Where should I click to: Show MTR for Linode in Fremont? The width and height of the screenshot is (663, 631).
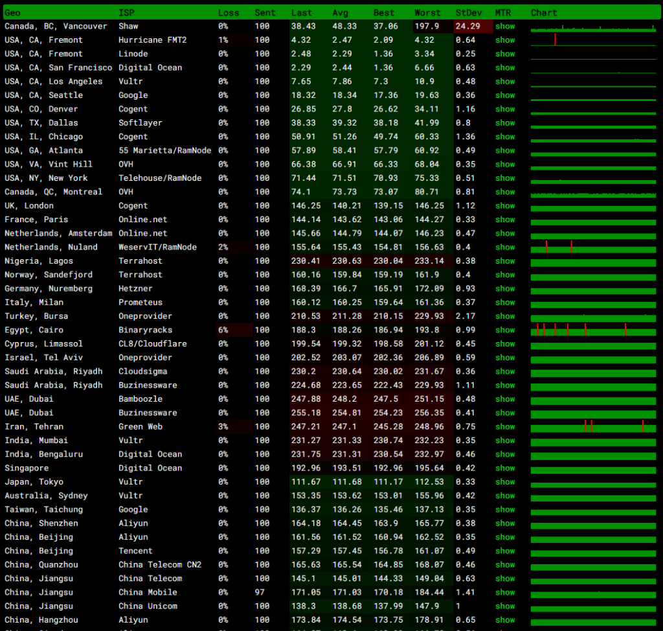(x=505, y=54)
